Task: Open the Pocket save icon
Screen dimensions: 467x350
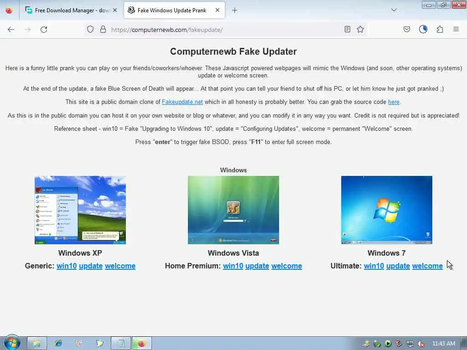Action: 407,29
